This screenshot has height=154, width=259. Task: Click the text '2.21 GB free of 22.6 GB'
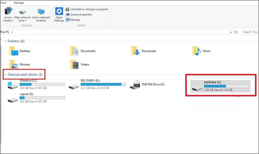(95, 88)
